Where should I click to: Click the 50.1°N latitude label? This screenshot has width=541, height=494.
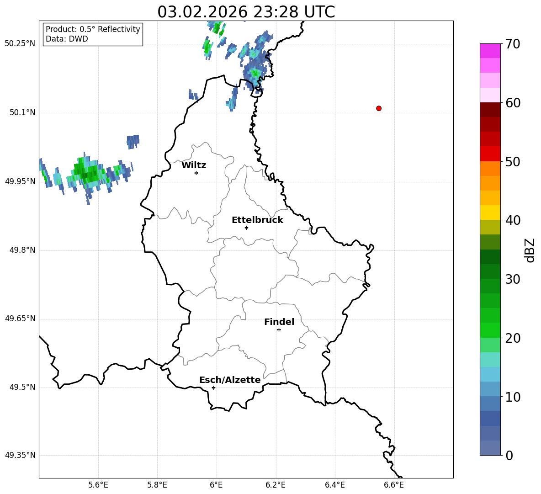[22, 112]
